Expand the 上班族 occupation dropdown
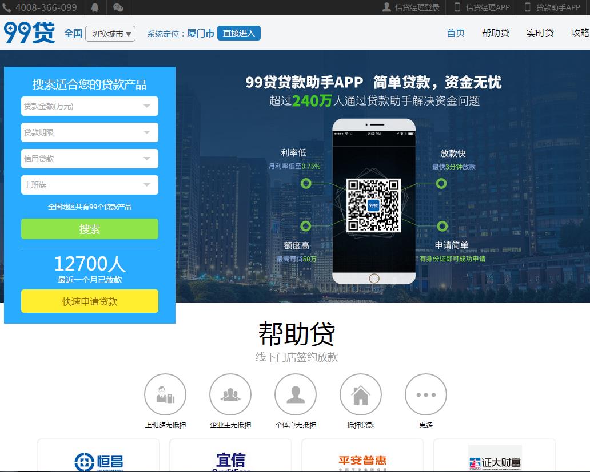Screen dimensions: 590x472 click(90, 185)
